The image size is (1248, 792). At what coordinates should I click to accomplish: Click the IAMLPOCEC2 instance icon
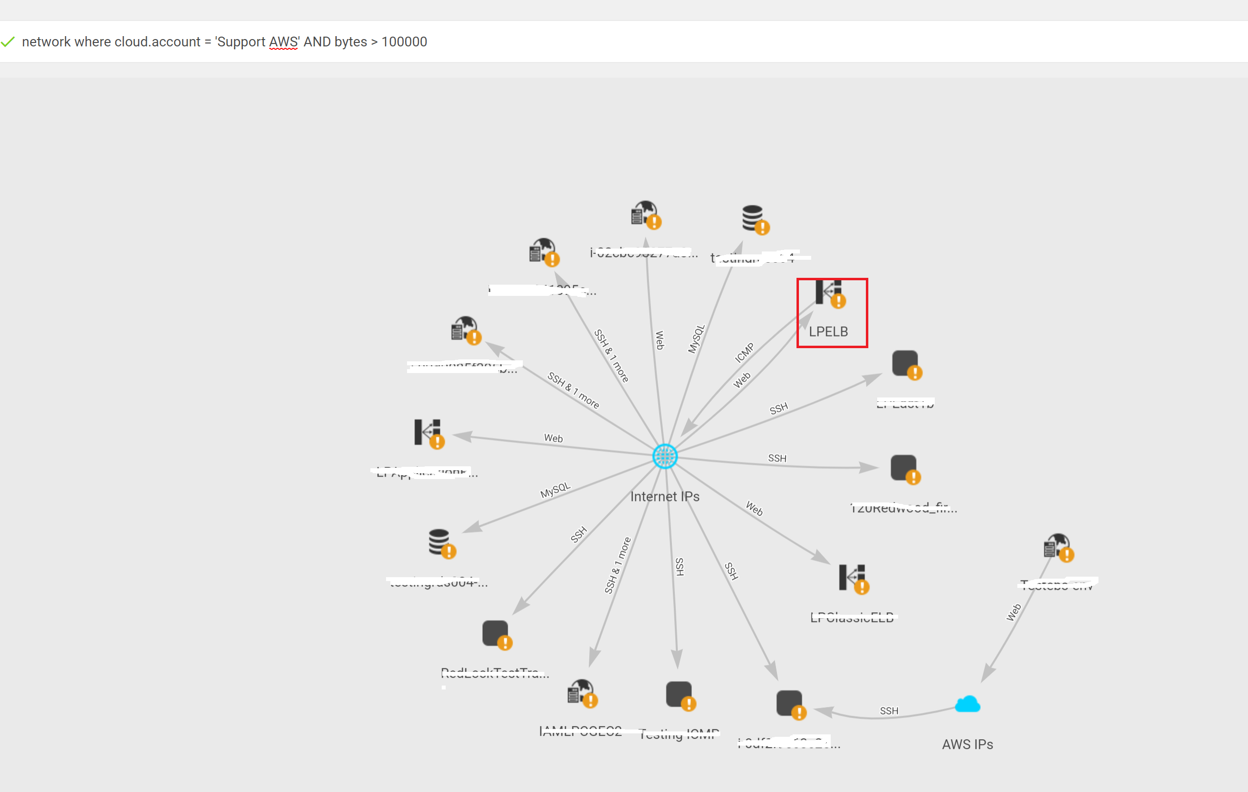582,693
